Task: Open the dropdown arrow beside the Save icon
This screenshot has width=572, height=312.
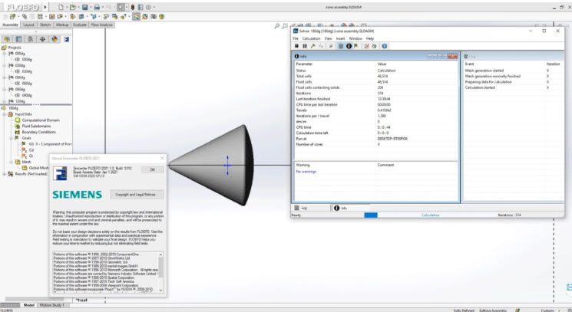Action: point(91,7)
